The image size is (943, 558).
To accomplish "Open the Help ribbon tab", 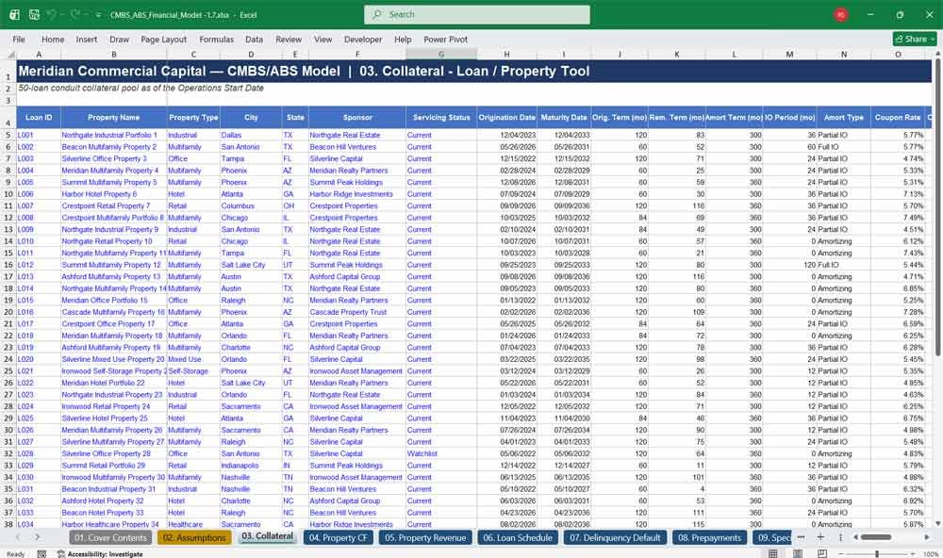I will pyautogui.click(x=403, y=39).
